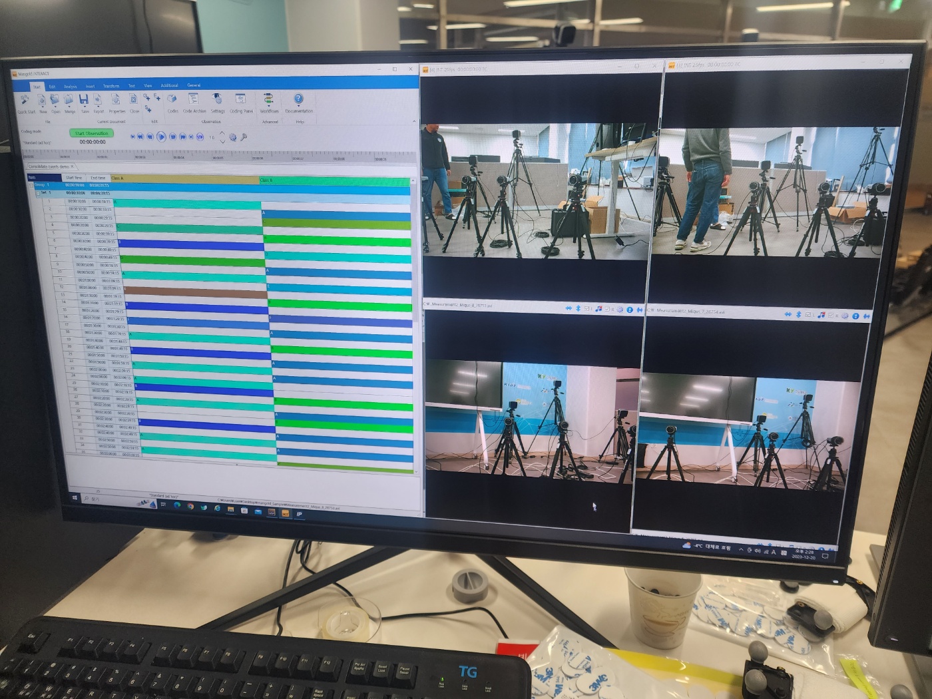Image resolution: width=932 pixels, height=699 pixels.
Task: Open the Code Archive icon
Action: coord(194,99)
